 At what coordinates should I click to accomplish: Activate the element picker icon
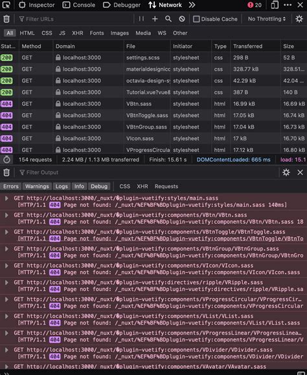pos(6,5)
